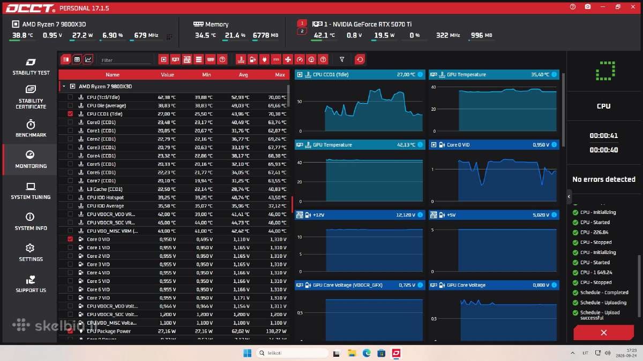This screenshot has width=643, height=361.
Task: Open the Support Us section
Action: [31, 283]
